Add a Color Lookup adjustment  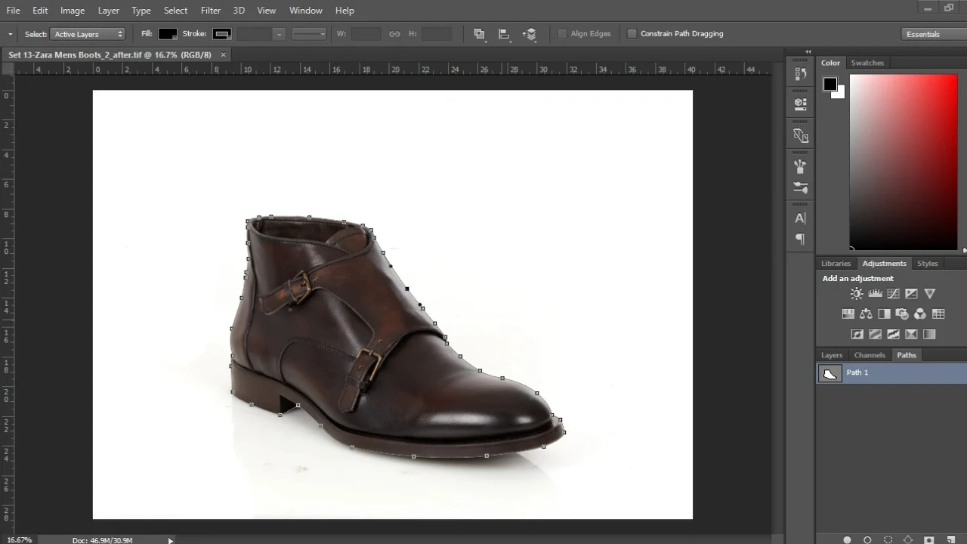(x=938, y=314)
